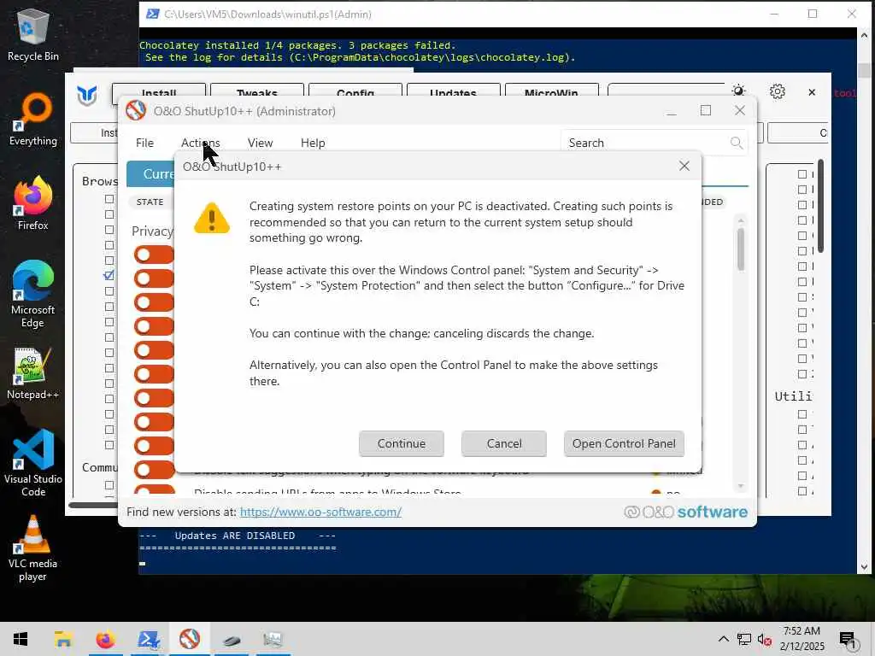Click the O&O settings list scrollbar thumb
The width and height of the screenshot is (875, 656).
point(741,249)
